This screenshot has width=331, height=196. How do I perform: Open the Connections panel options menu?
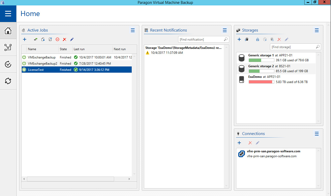[317, 134]
